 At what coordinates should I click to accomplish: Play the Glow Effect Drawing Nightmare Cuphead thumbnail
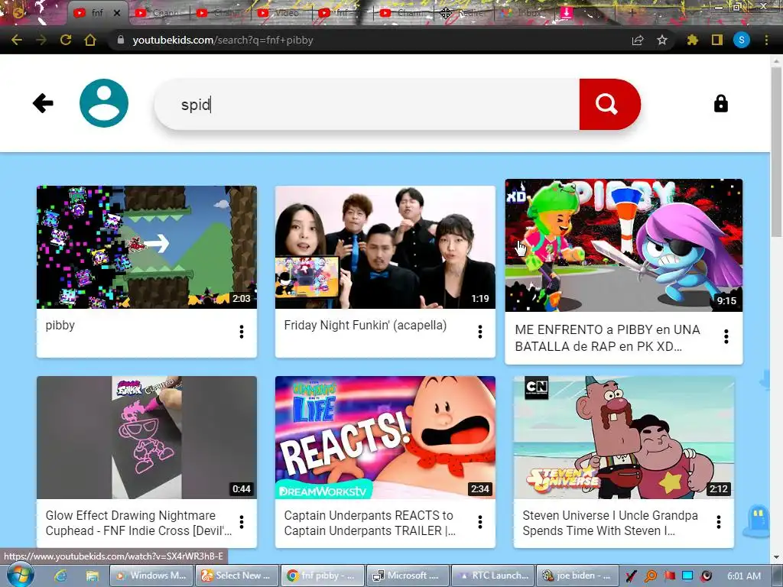pos(147,437)
